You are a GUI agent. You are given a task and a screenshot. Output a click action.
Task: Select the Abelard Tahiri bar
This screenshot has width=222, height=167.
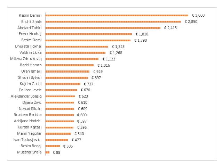click(103, 28)
